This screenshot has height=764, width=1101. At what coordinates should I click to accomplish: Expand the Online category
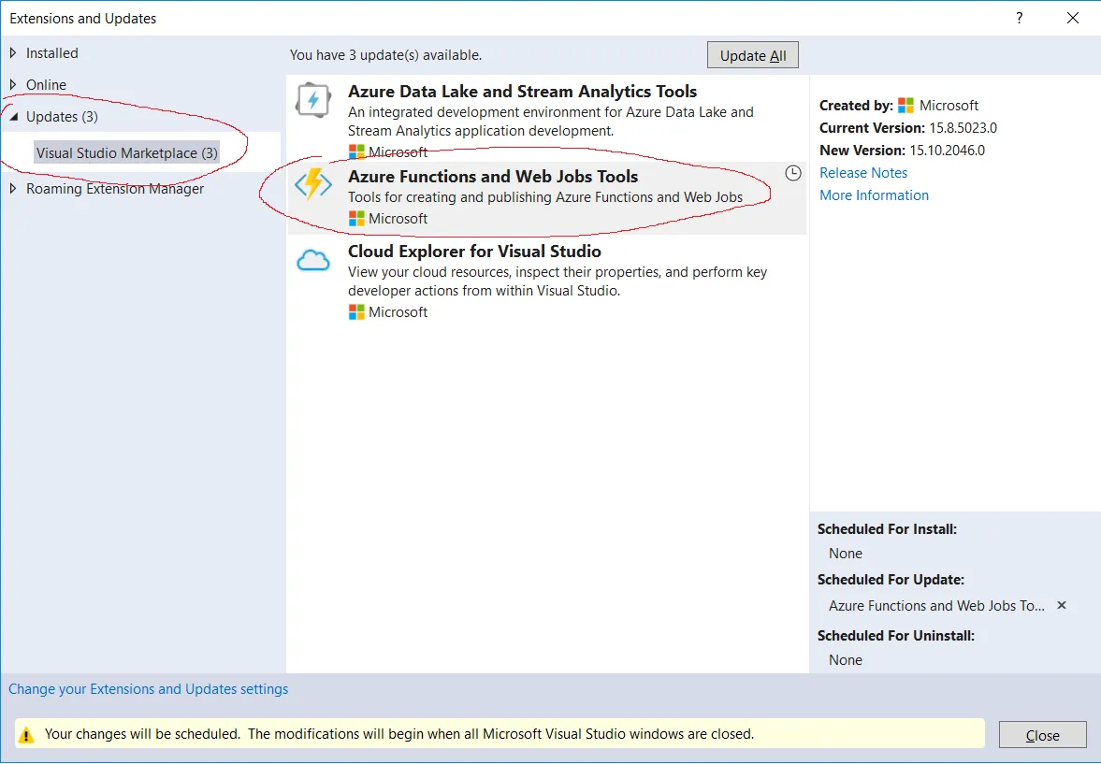13,84
